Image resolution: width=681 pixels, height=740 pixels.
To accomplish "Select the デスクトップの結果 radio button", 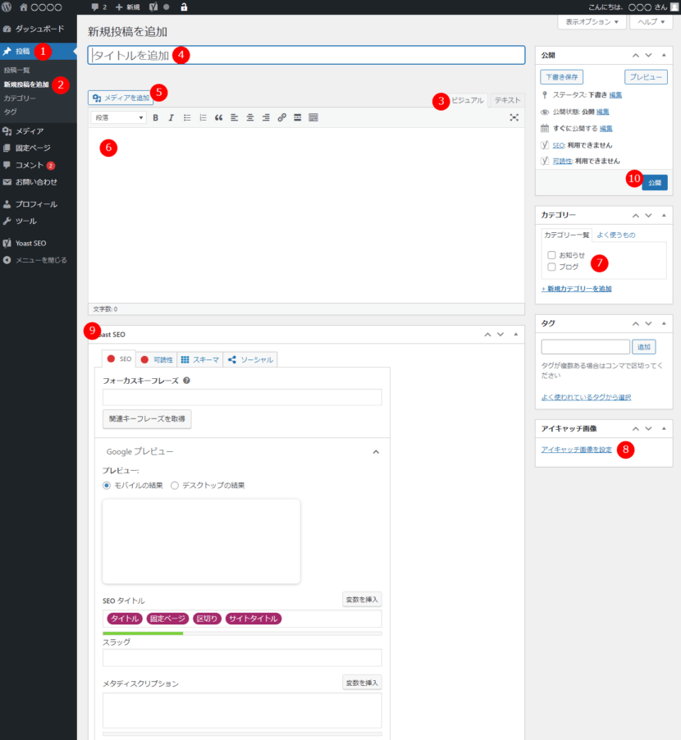I will pos(175,486).
